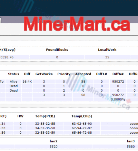Image resolution: width=138 pixels, height=151 pixels.
Task: Select the GetWorks column header
Action: [x=44, y=74]
